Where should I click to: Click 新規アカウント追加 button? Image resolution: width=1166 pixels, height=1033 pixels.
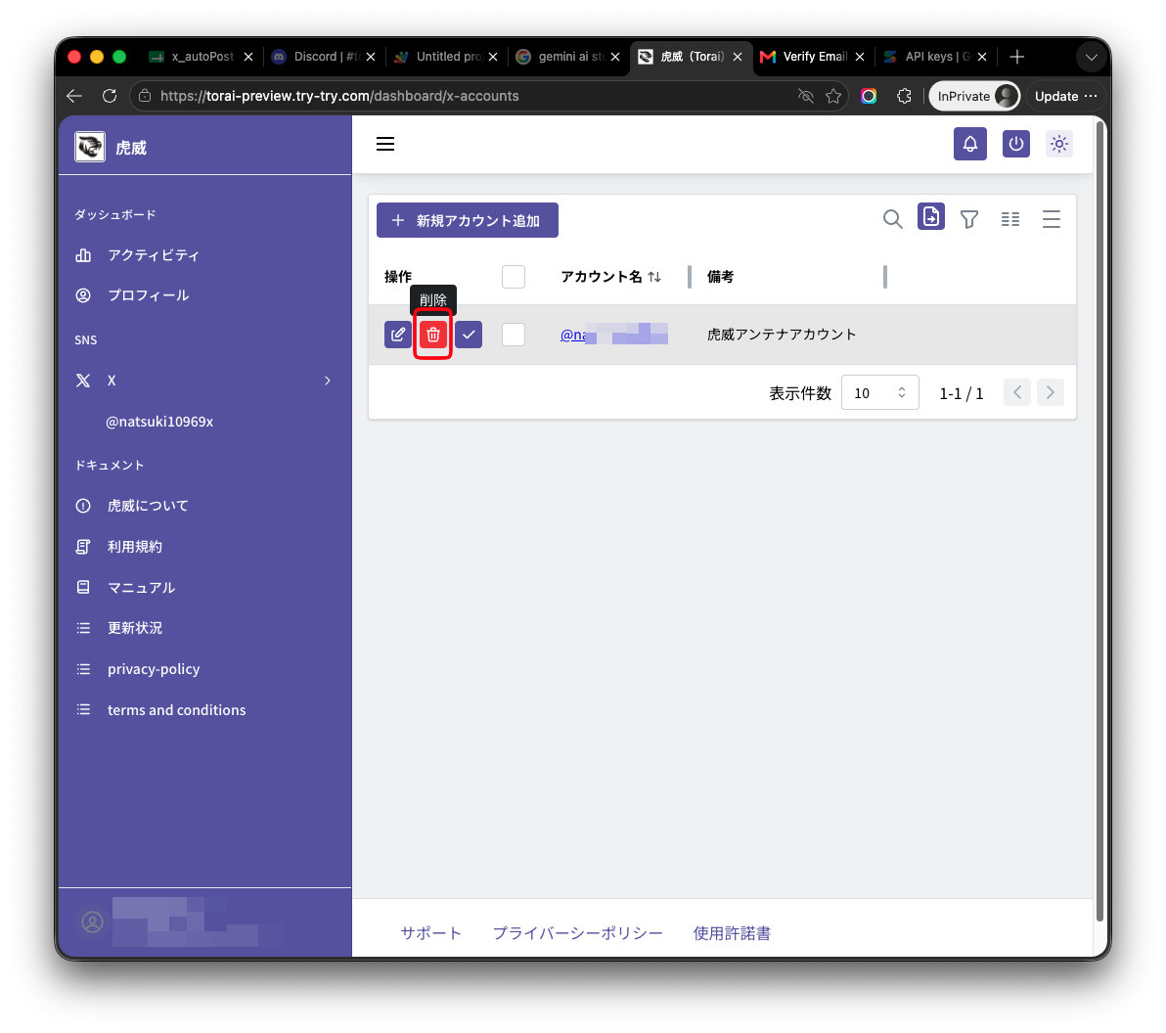(467, 220)
